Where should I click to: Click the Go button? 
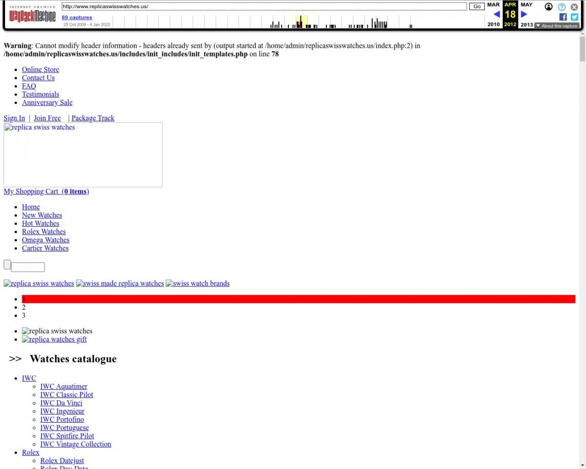477,6
